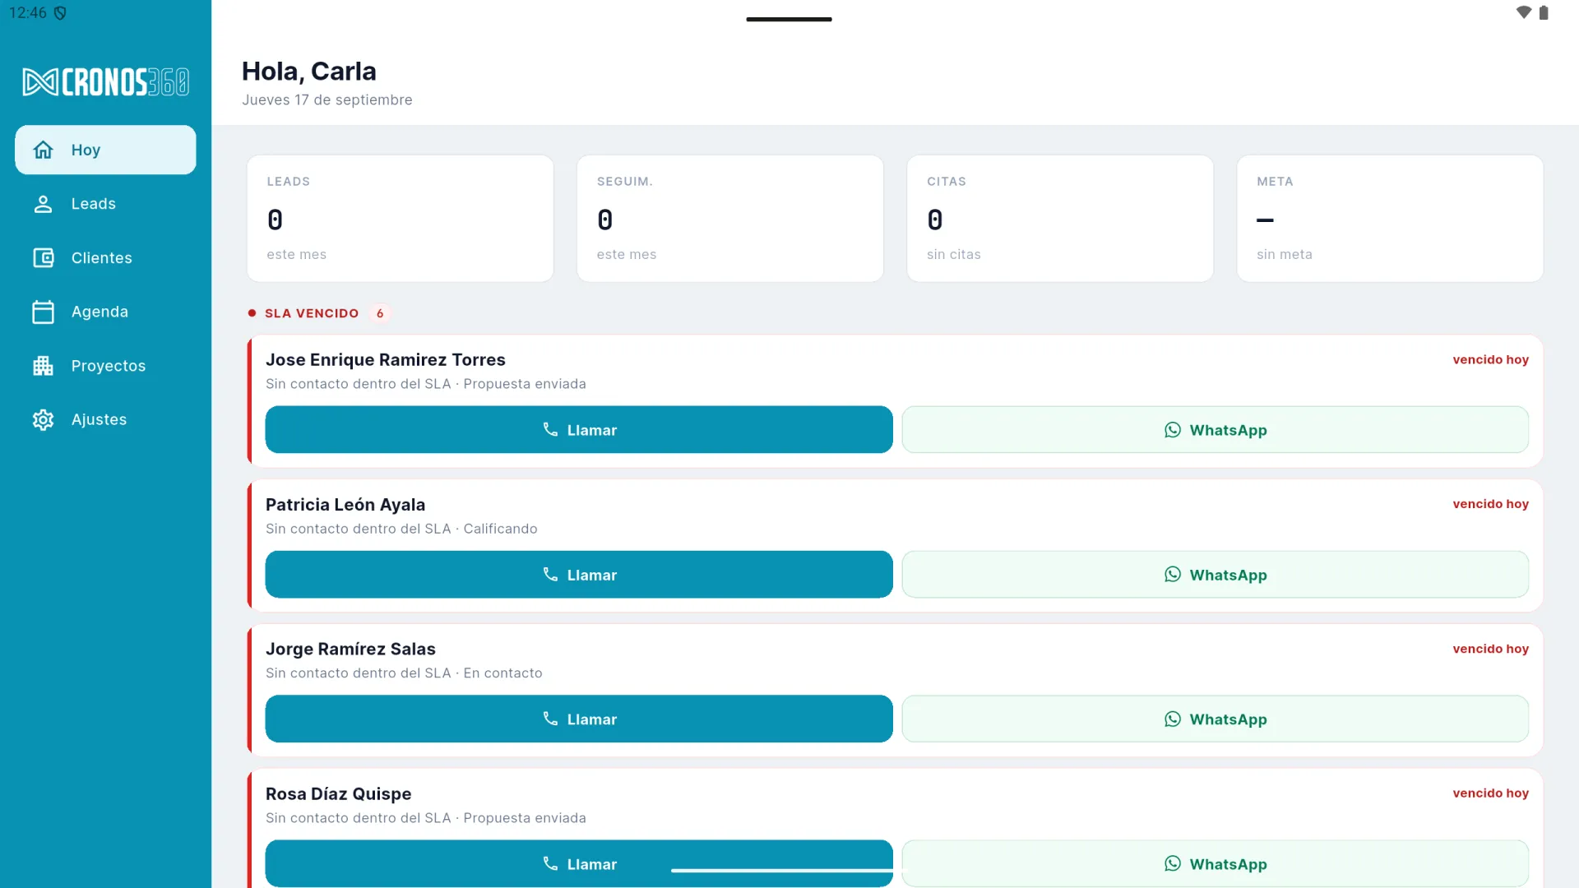Send WhatsApp to Rosa Díaz Quispe
The height and width of the screenshot is (888, 1579).
[x=1215, y=863]
